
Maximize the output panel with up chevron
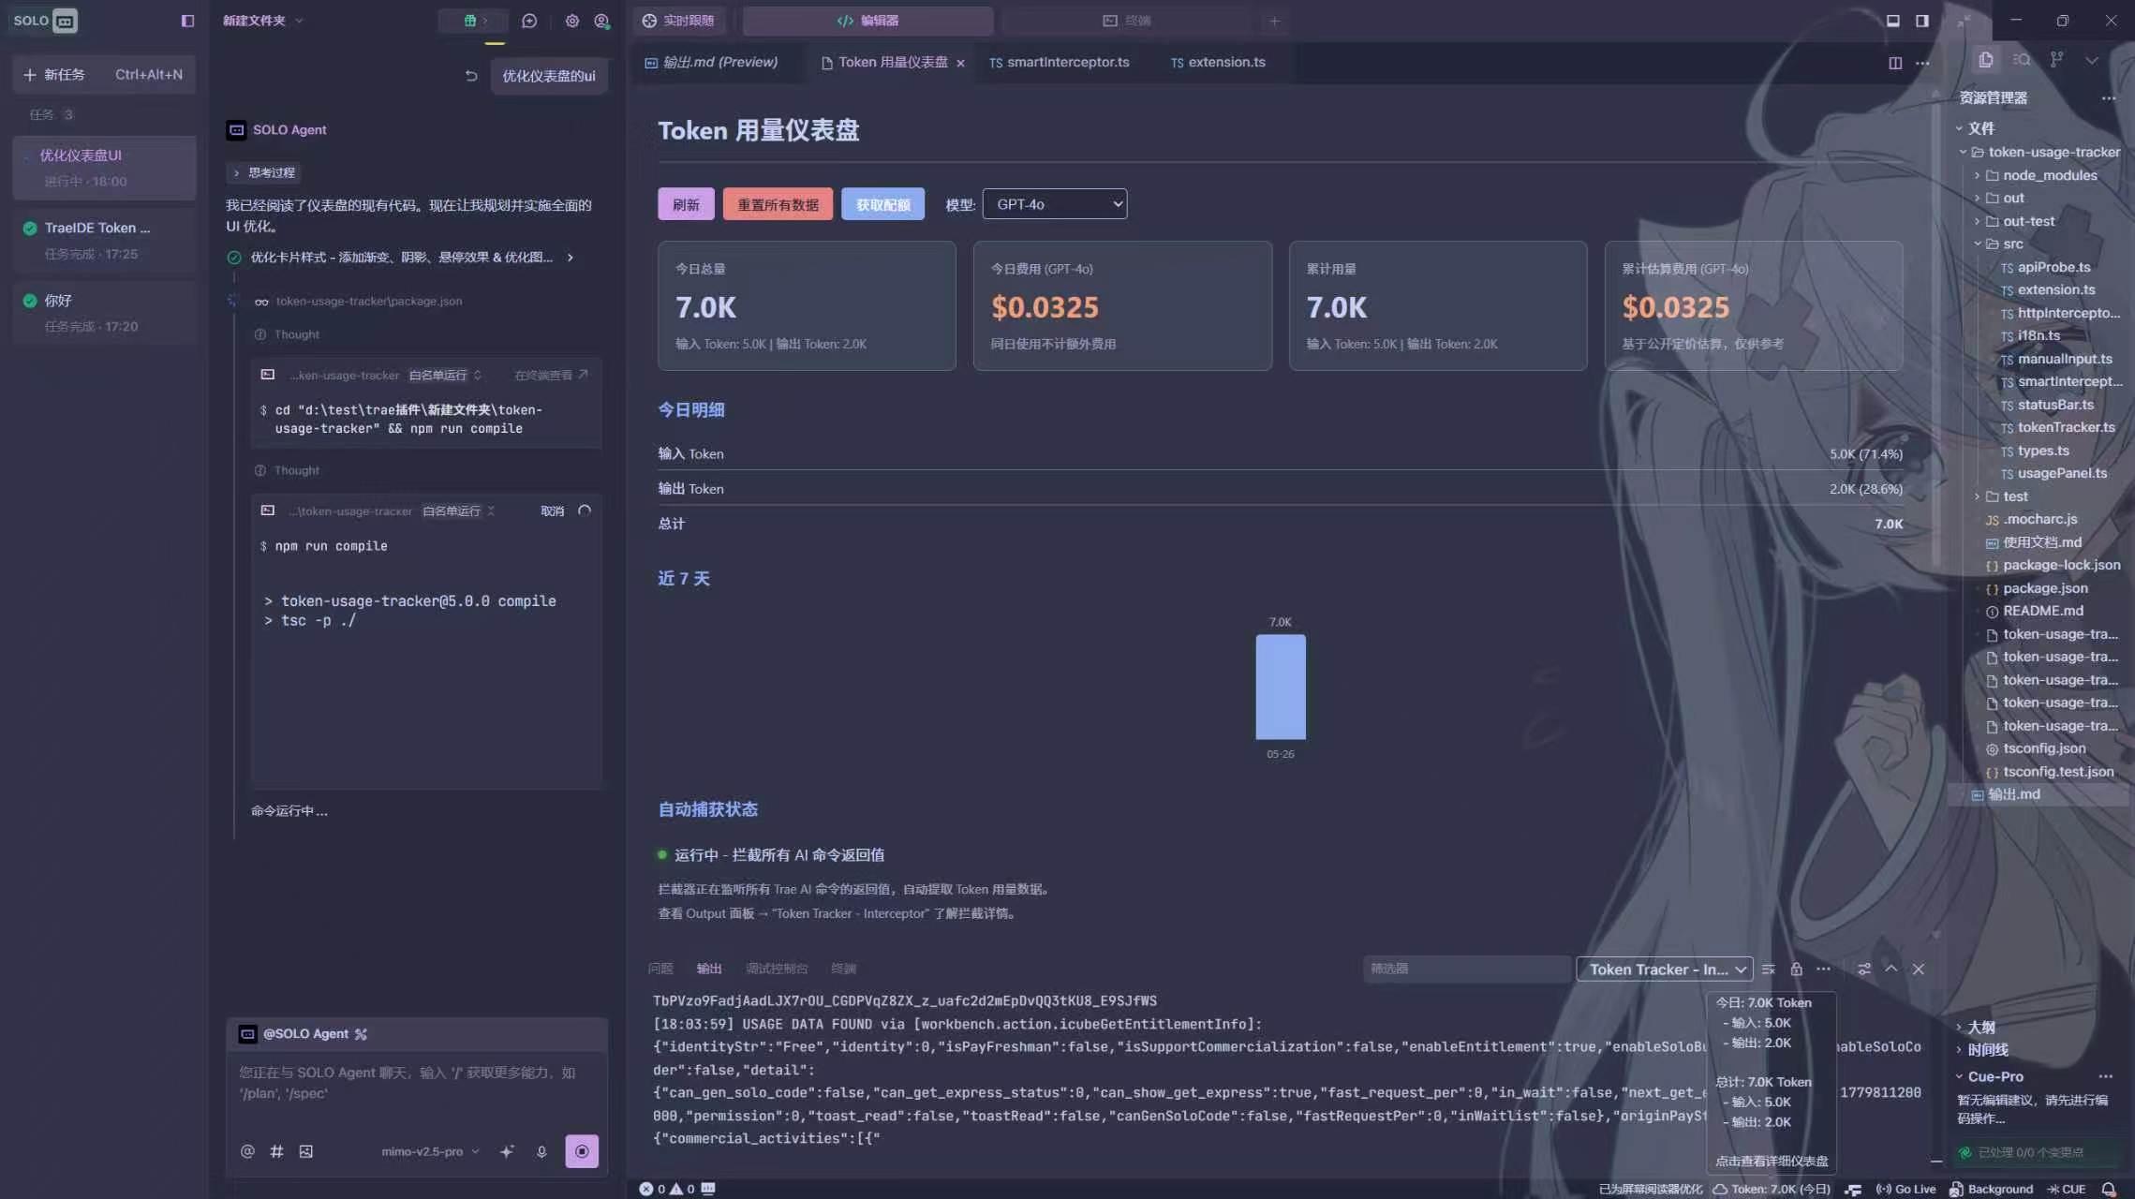(1891, 969)
